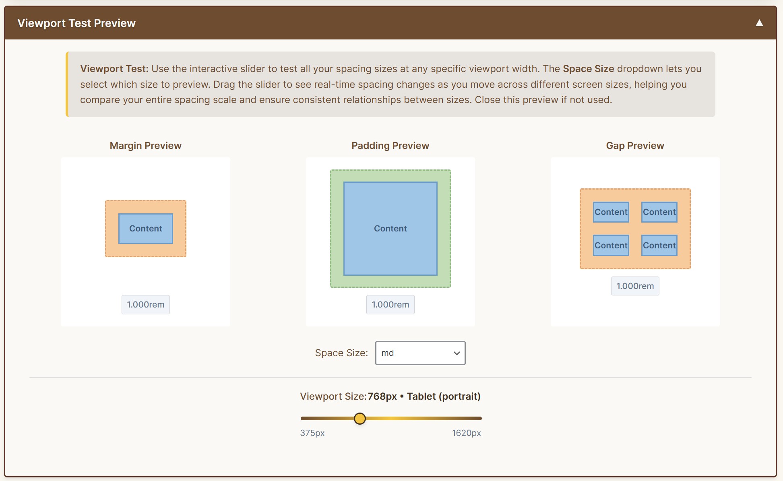
Task: Click the Viewport Test Preview header title
Action: pyautogui.click(x=76, y=23)
